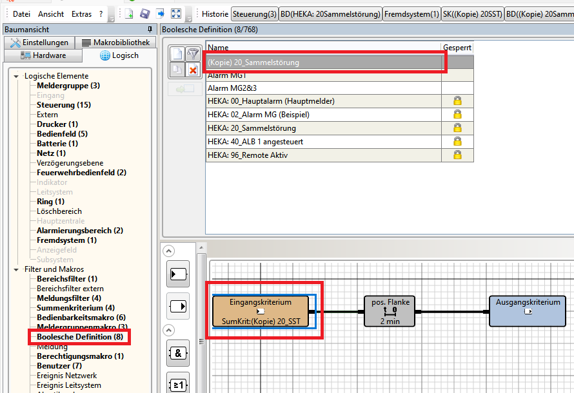Select Summenkriterium (4) in the tree
The image size is (574, 393).
coord(75,308)
